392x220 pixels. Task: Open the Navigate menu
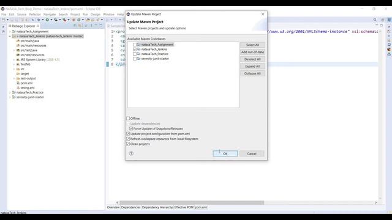click(x=50, y=15)
